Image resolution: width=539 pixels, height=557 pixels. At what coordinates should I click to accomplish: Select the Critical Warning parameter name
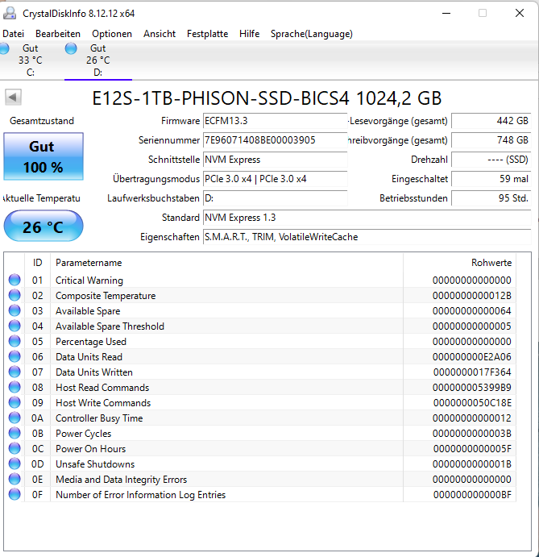tap(89, 281)
